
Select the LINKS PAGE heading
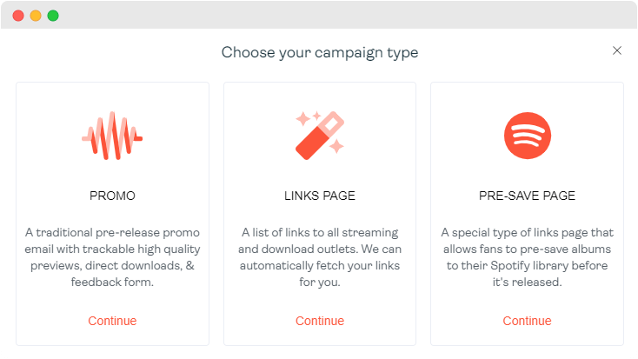320,196
